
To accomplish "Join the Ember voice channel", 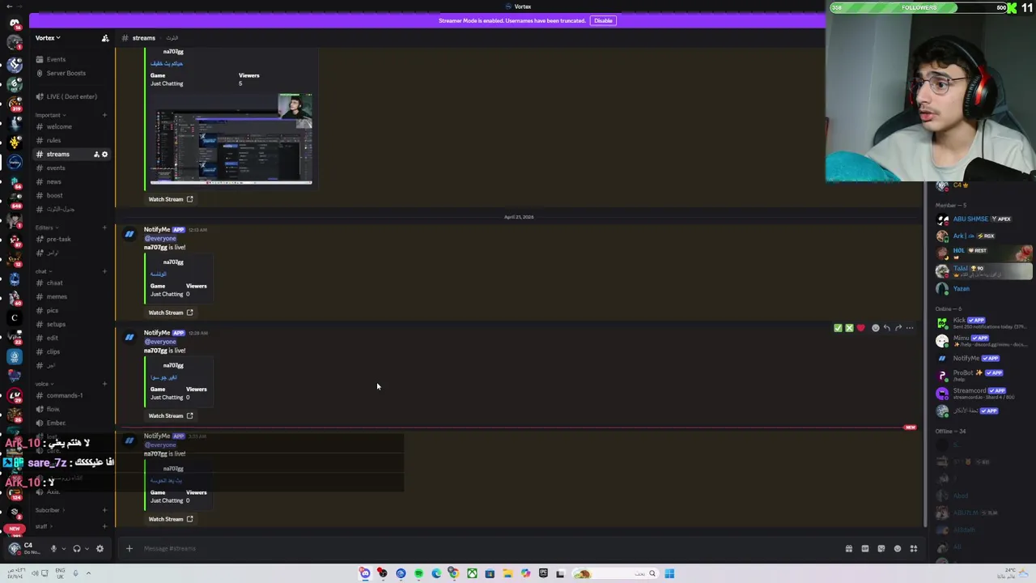I will coord(56,423).
